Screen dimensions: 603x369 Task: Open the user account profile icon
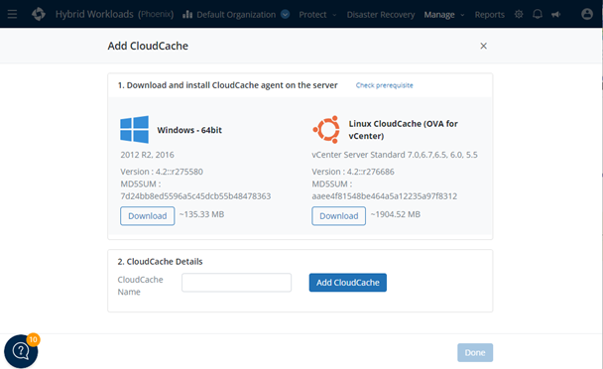[x=587, y=14]
